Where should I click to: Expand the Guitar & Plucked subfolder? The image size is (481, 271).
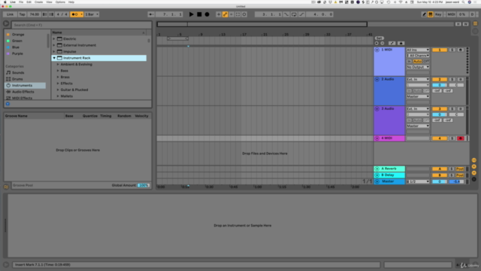58,90
